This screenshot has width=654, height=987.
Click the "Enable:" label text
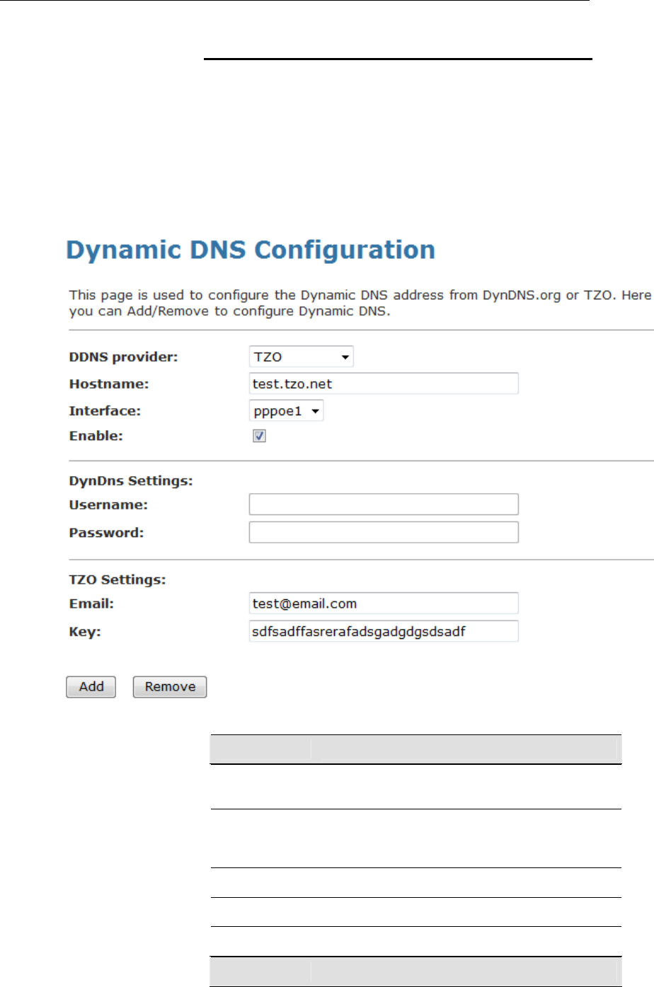96,436
